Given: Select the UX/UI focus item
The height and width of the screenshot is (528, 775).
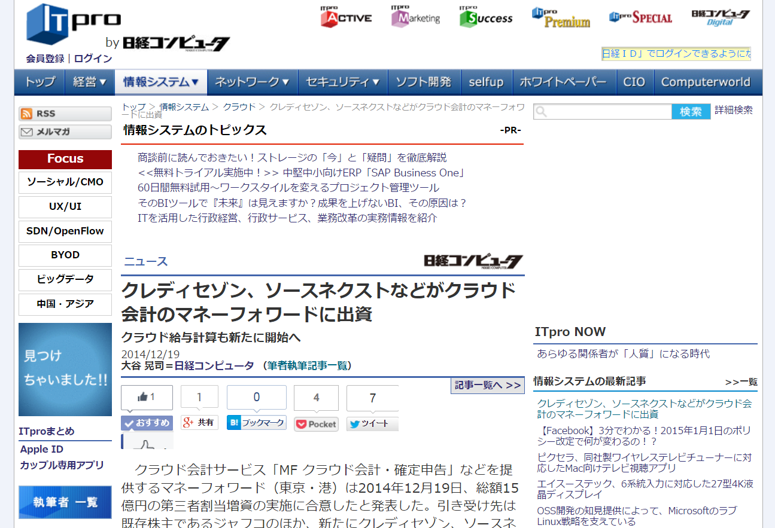Looking at the screenshot, I should [65, 207].
